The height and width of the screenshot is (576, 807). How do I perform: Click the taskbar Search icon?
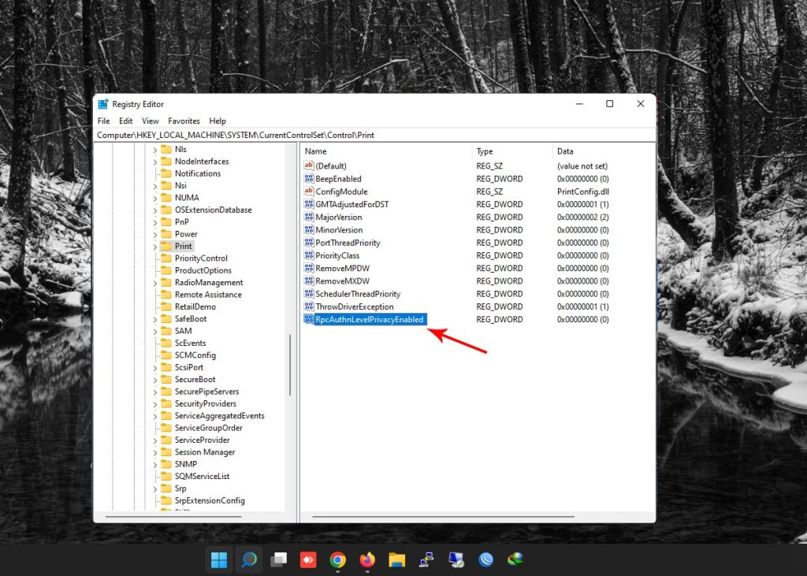(x=249, y=560)
